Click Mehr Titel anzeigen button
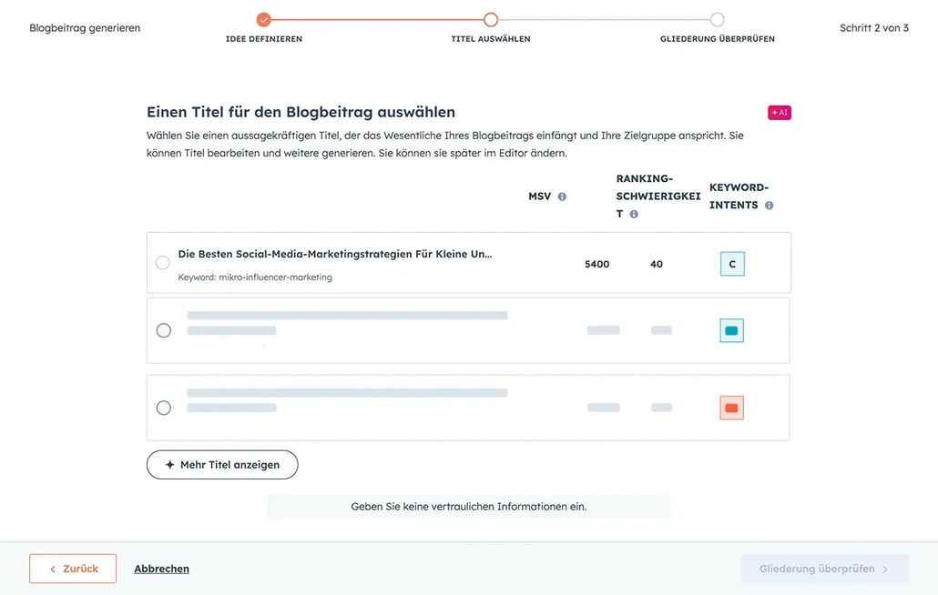The width and height of the screenshot is (938, 595). 222,464
